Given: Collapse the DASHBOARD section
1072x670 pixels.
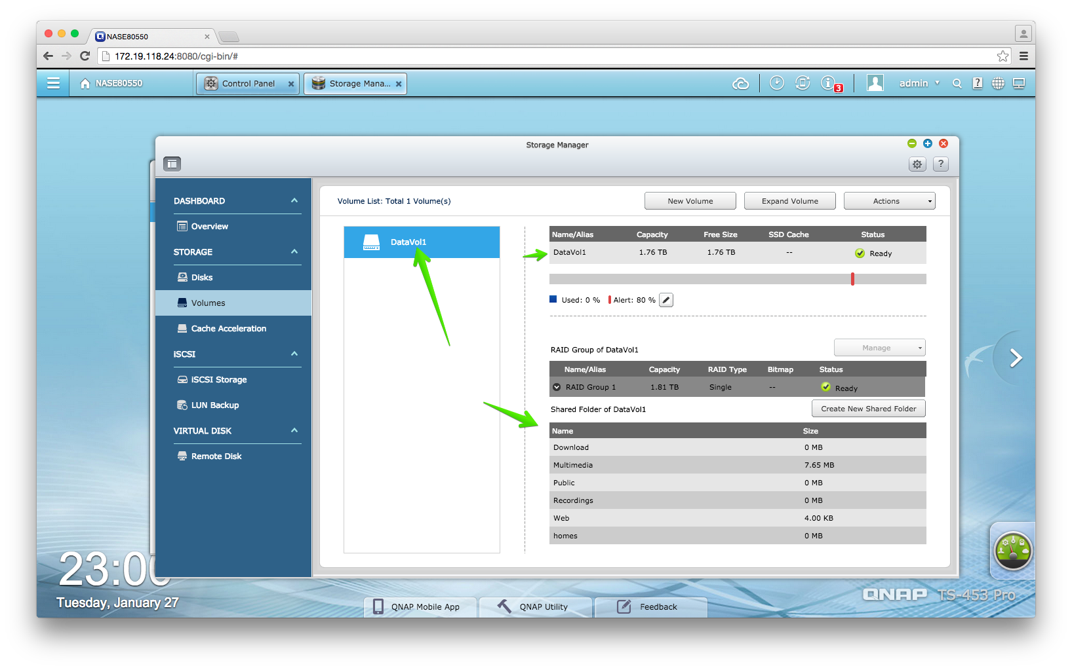Looking at the screenshot, I should [294, 200].
